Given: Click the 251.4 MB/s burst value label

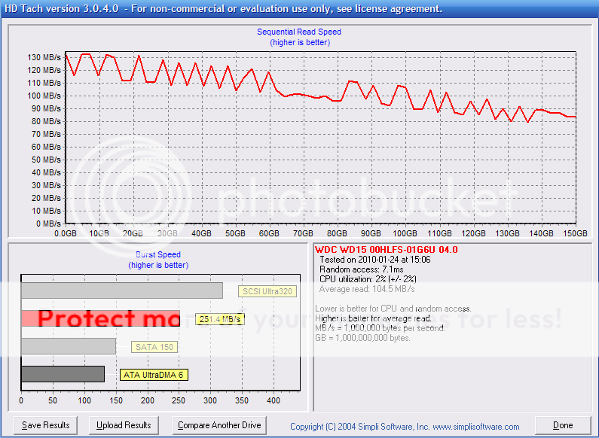Looking at the screenshot, I should tap(220, 319).
